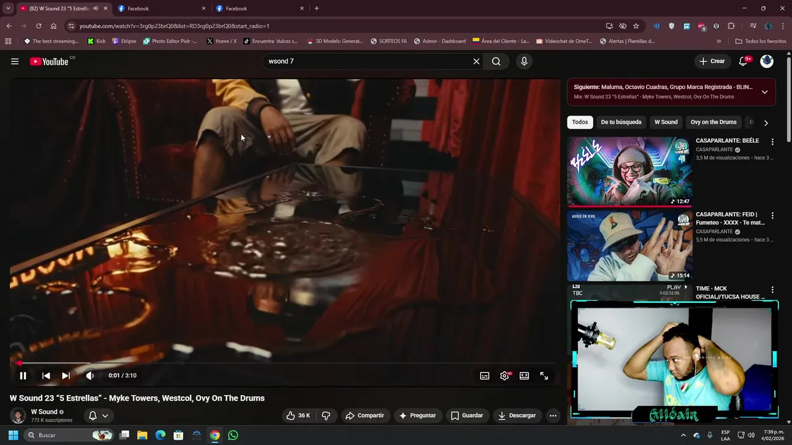Image resolution: width=792 pixels, height=445 pixels.
Task: Open the YouTube account avatar menu
Action: (767, 61)
